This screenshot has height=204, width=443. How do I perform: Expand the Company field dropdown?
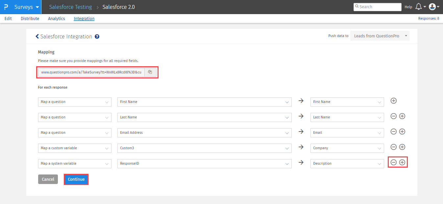347,148
